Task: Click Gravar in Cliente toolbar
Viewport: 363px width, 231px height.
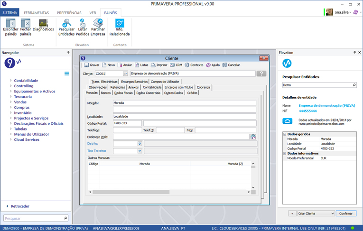Action: click(92, 65)
